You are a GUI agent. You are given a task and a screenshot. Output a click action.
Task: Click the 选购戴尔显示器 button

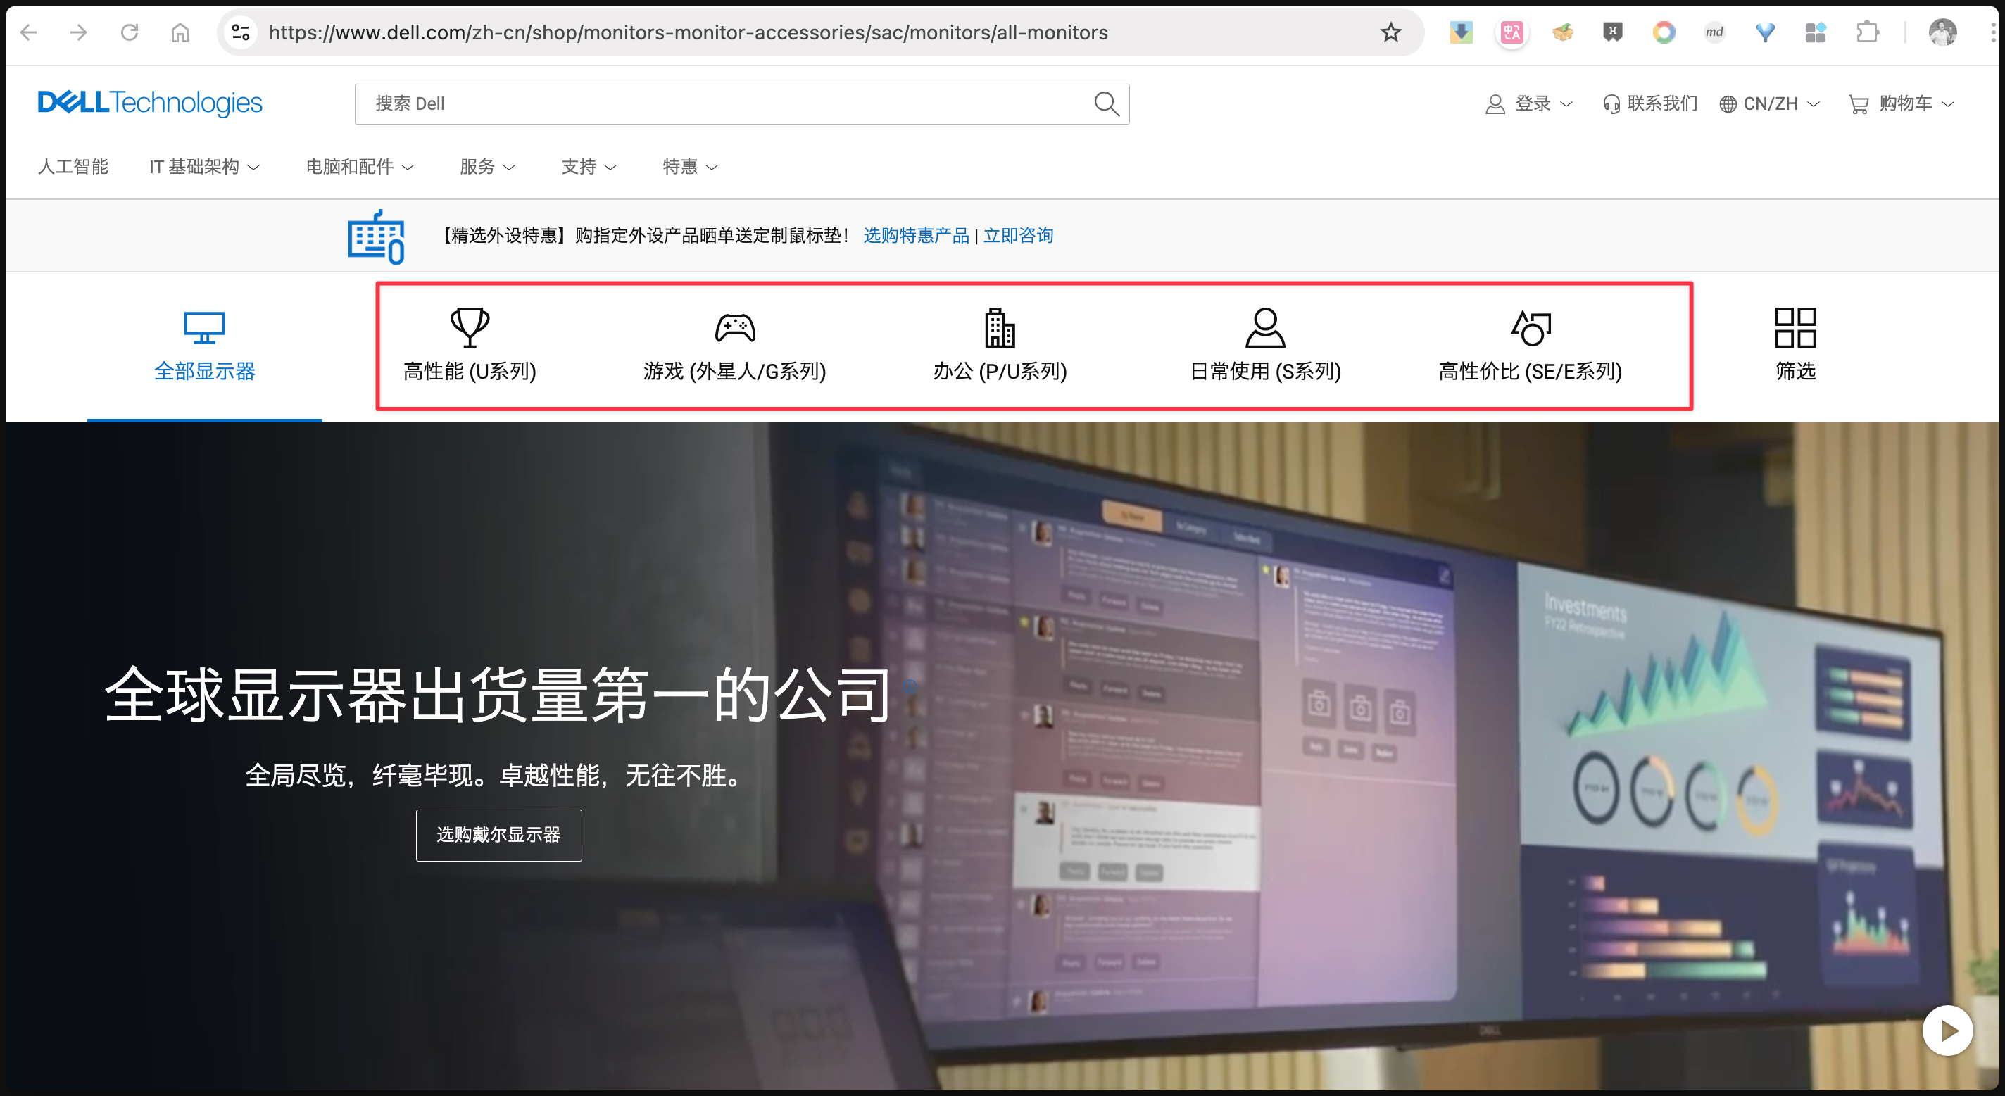pyautogui.click(x=498, y=834)
